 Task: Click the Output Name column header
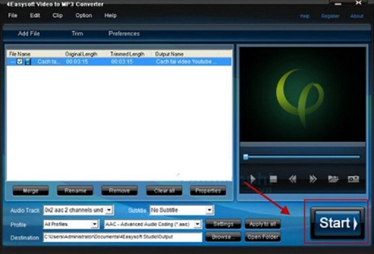pos(185,54)
